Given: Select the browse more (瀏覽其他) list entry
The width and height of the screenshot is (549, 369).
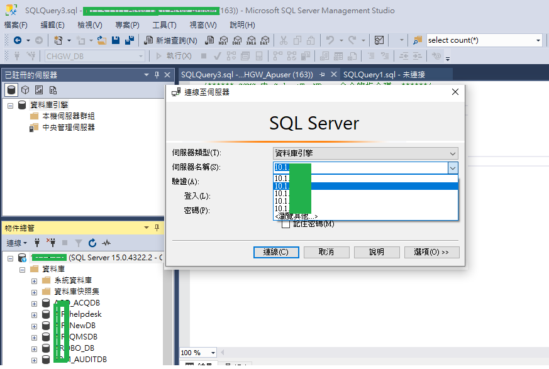Looking at the screenshot, I should click(365, 216).
